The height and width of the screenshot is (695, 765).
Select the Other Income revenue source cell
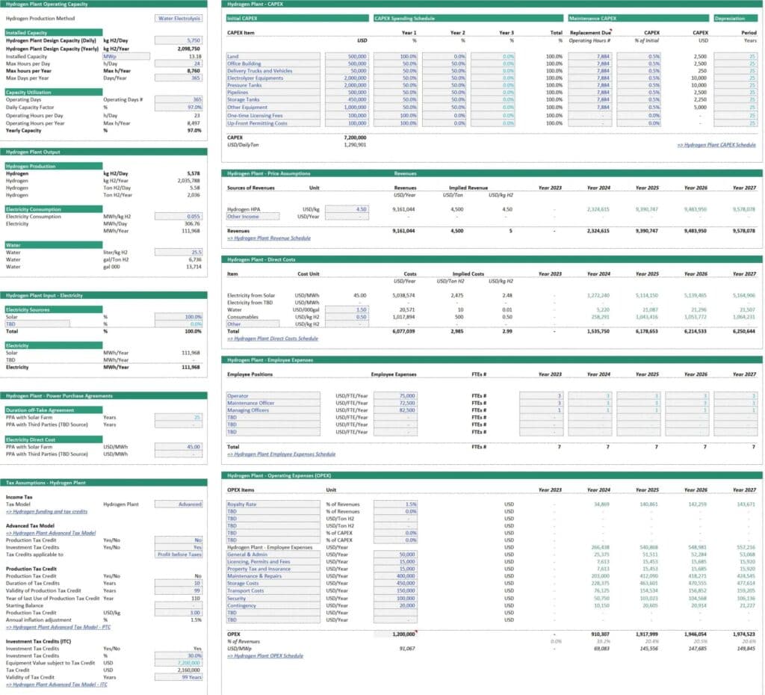click(253, 217)
